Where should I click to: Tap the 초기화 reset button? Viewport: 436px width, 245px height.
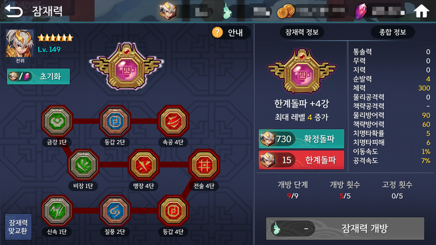click(x=38, y=76)
